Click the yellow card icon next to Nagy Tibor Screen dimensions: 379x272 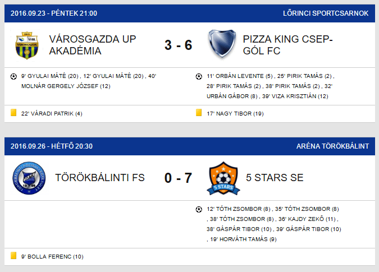pos(199,113)
